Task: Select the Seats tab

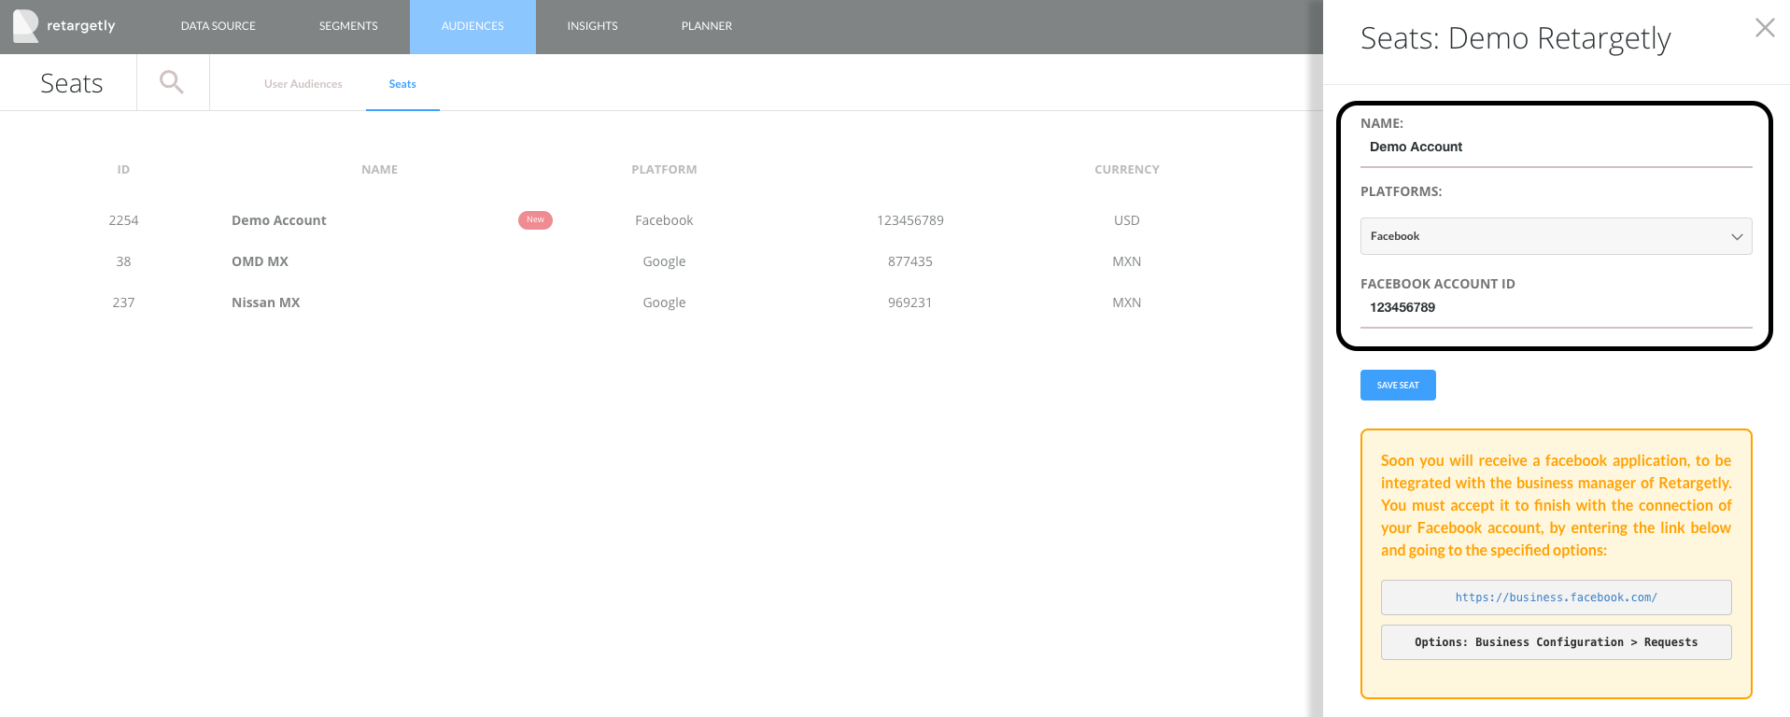Action: 402,84
